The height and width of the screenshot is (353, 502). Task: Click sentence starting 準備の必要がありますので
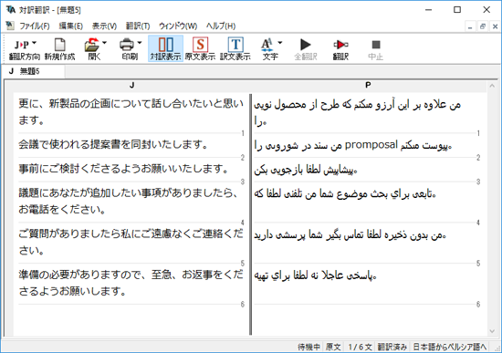[x=131, y=283]
